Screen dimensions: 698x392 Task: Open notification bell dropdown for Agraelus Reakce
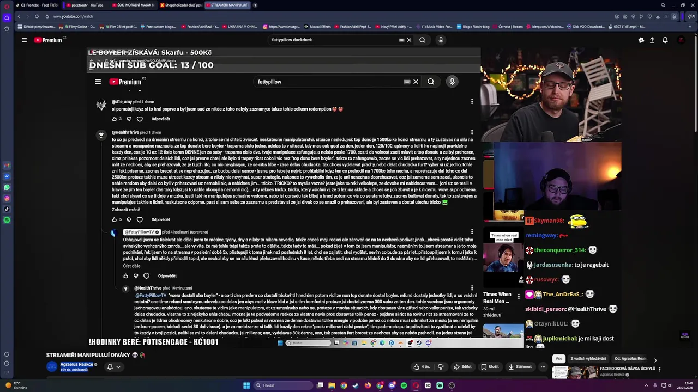pos(113,367)
